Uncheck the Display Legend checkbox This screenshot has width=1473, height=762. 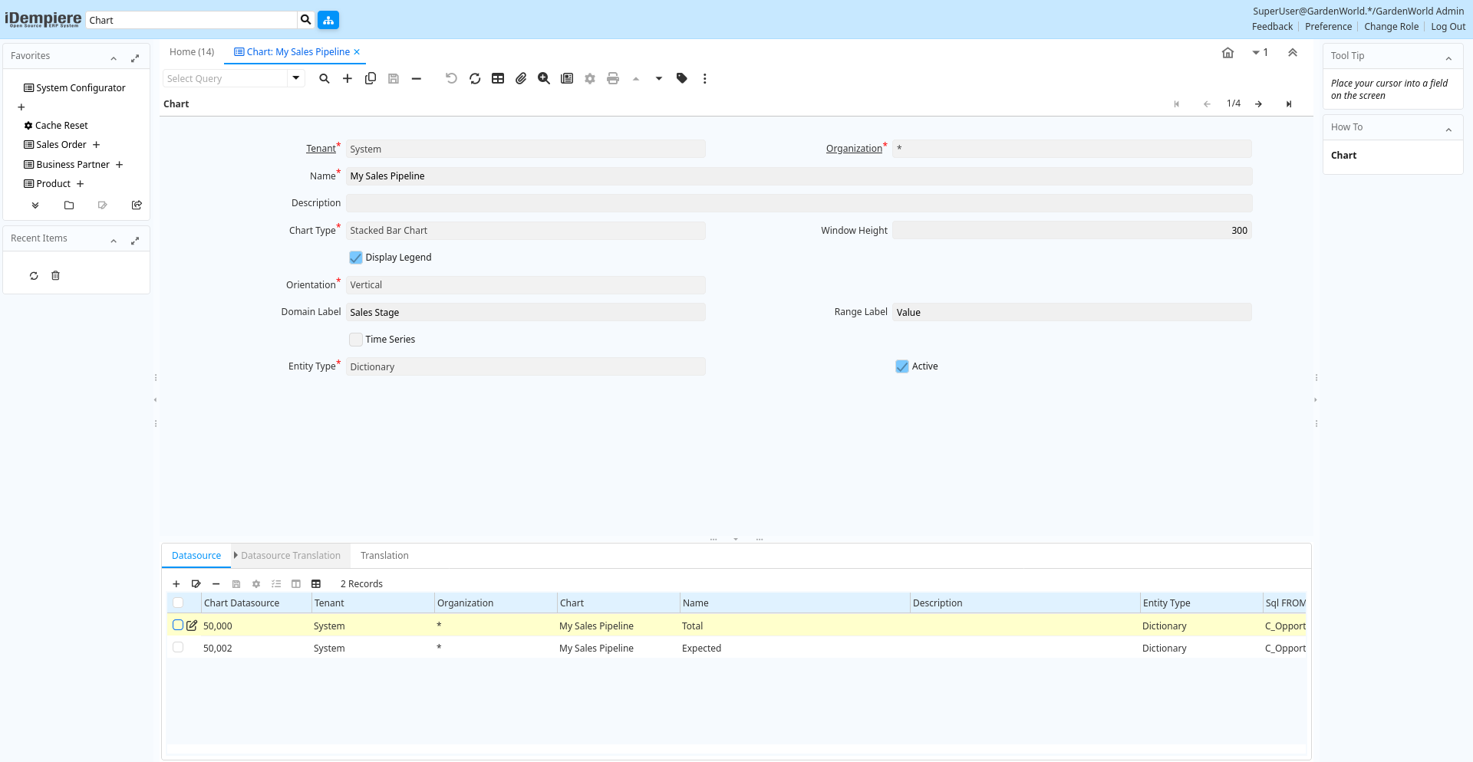[356, 258]
